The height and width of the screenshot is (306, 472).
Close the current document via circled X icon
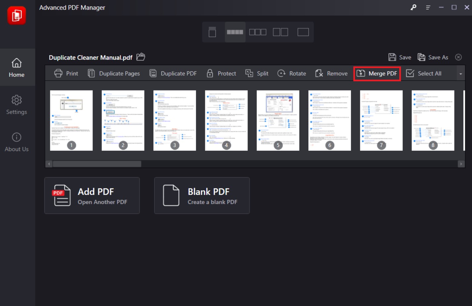[459, 57]
